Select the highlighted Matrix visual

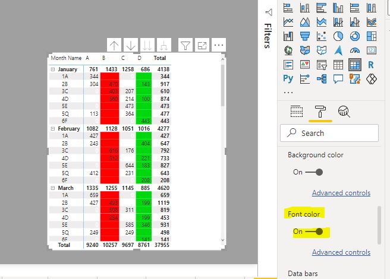pos(355,65)
